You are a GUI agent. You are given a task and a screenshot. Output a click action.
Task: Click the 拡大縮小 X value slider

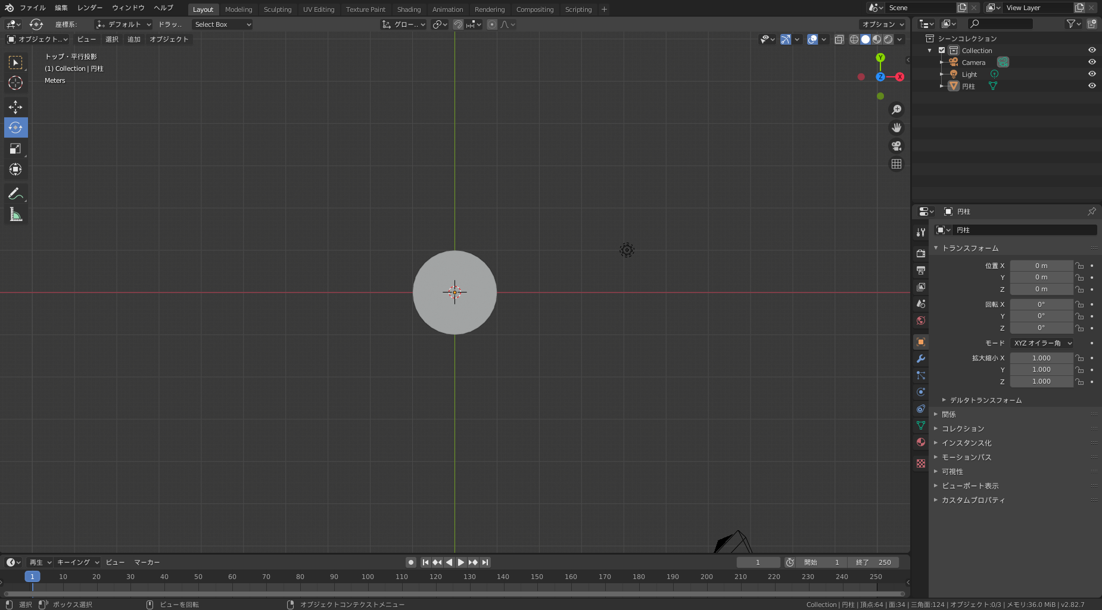(x=1041, y=358)
